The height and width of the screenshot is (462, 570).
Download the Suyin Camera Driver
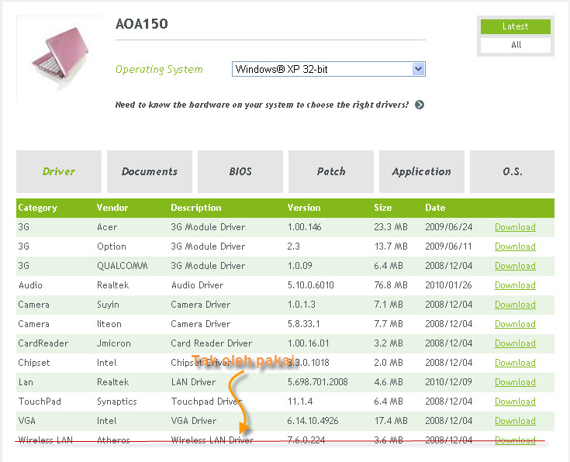(515, 305)
